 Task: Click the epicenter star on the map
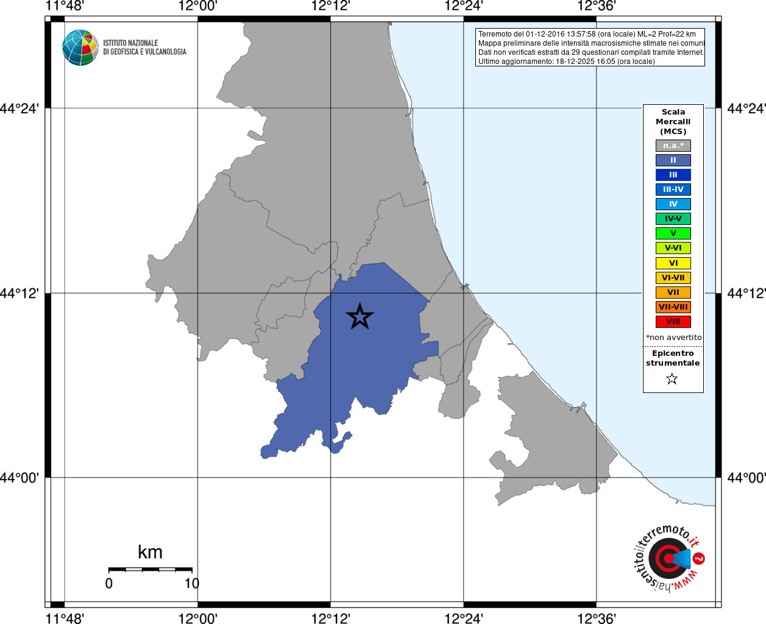(x=360, y=316)
